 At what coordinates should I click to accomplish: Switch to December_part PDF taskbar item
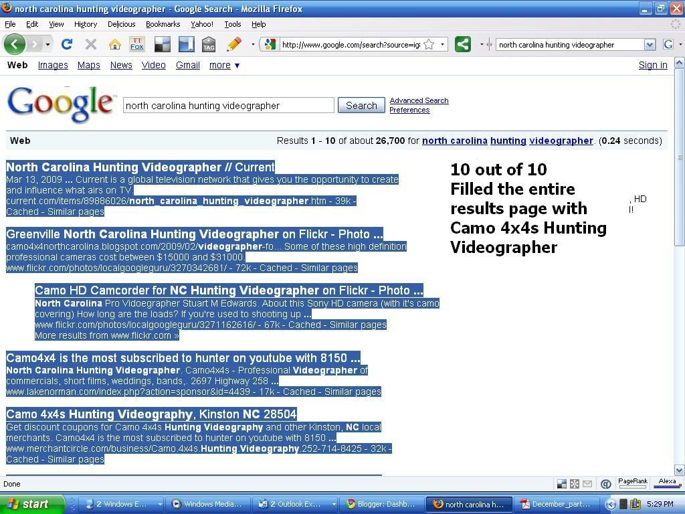(556, 504)
